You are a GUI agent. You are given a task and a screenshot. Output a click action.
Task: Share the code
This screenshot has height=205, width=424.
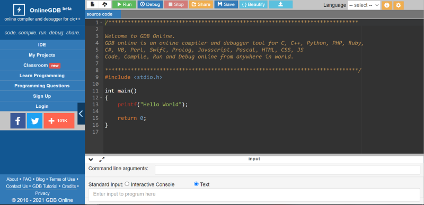click(x=201, y=4)
